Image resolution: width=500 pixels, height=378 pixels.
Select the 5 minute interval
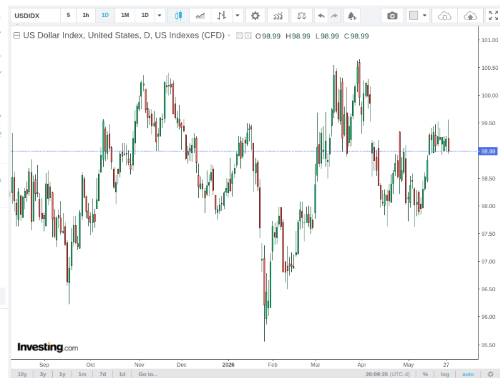[x=69, y=15]
